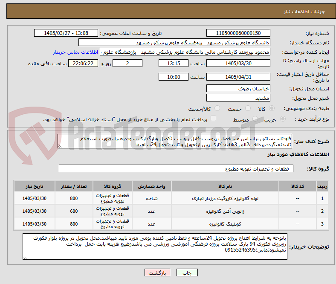Open the اطلاعات تماس خریدار link

75,52
